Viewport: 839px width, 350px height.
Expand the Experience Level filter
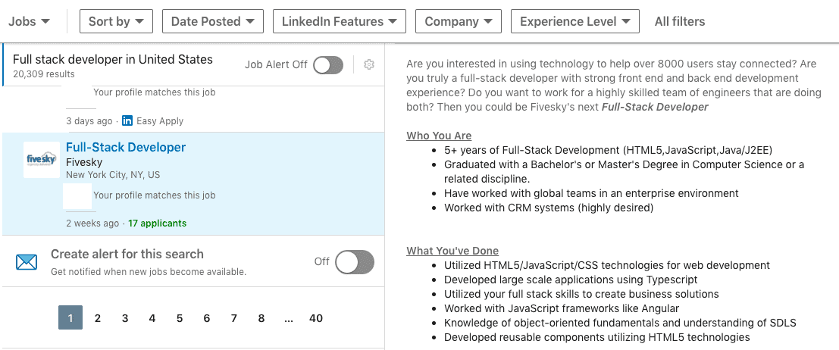[x=575, y=21]
